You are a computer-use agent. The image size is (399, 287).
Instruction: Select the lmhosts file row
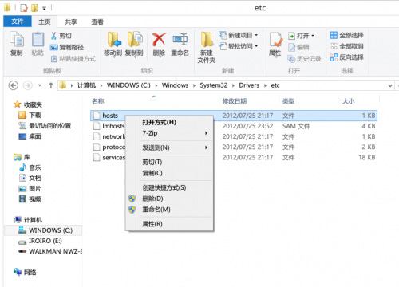(x=234, y=126)
